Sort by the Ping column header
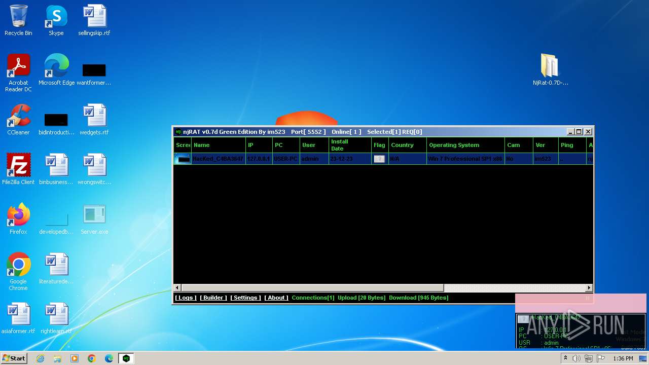Viewport: 649px width, 365px height. [572, 145]
